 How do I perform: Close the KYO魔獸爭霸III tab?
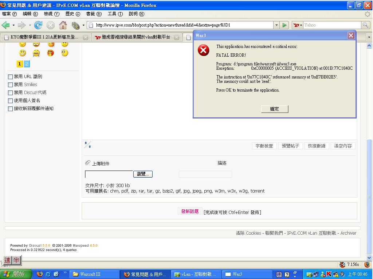tap(85, 37)
